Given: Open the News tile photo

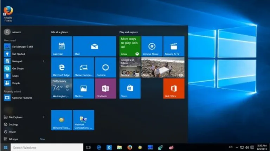Looking at the screenshot, I should (x=163, y=67).
